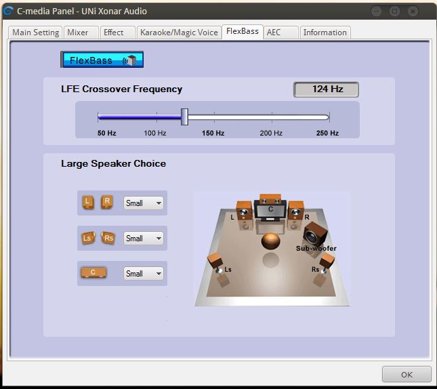This screenshot has height=389, width=437.
Task: Click the 124 Hz frequency value box
Action: (326, 89)
